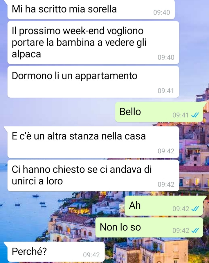
Task: Click the double check marks beside 'Ah'
Action: point(195,209)
